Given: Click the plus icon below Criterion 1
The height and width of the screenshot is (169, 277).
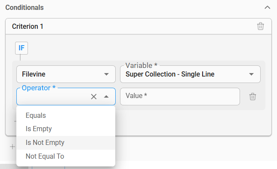Looking at the screenshot, I should click(x=12, y=147).
